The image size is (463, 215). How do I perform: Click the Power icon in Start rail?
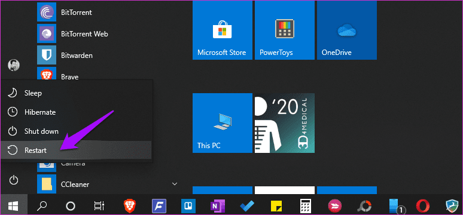14,180
